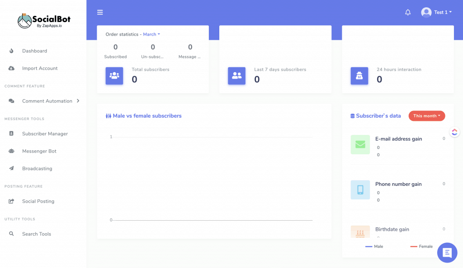
Task: Click the 24 hours interaction icon
Action: tap(359, 76)
